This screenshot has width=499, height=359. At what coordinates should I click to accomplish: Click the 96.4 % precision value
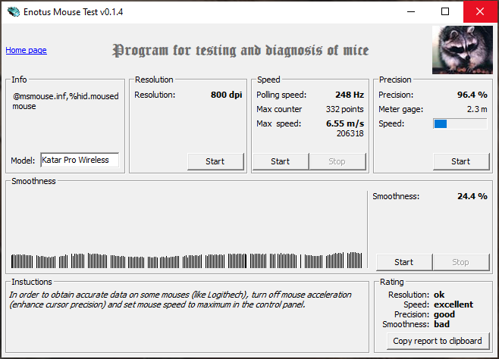point(472,95)
